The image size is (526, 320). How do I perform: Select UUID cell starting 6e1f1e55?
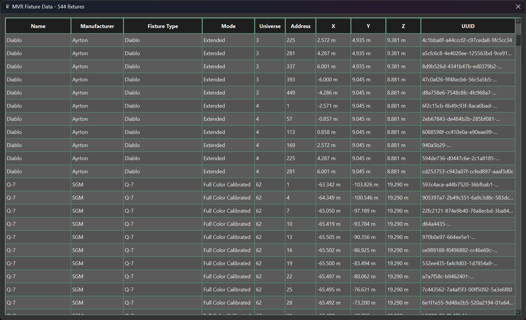click(468, 303)
